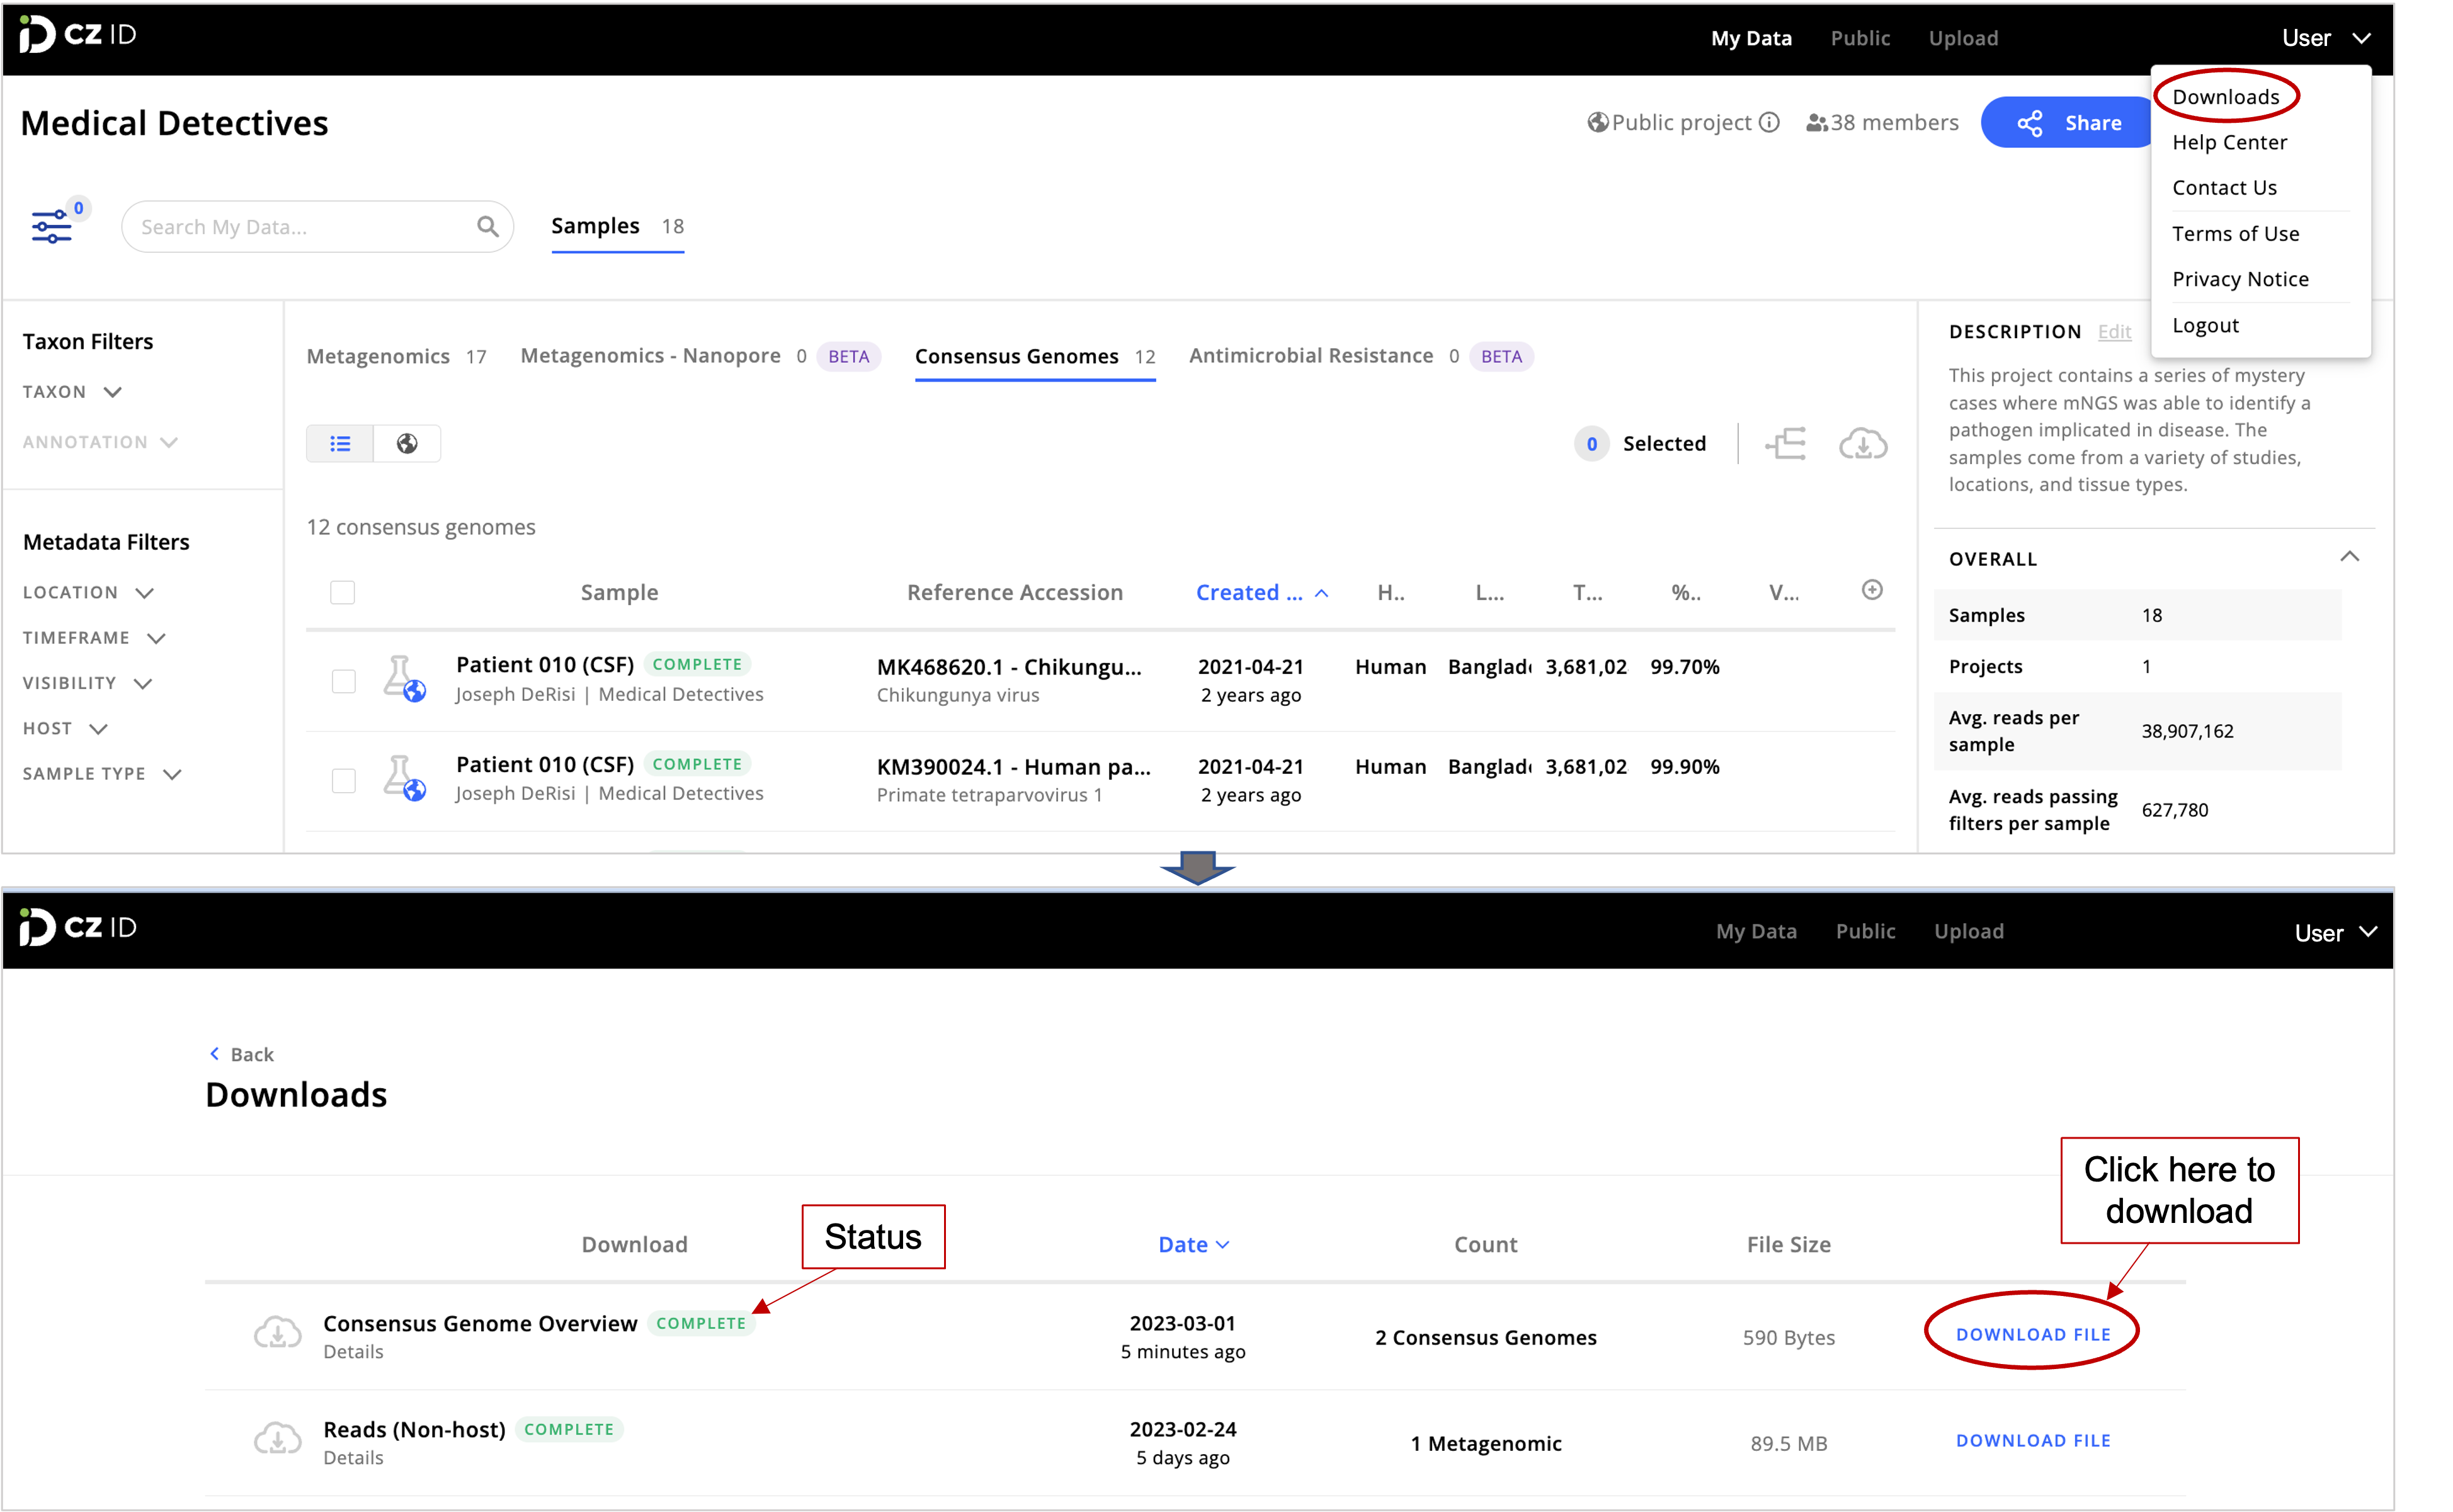
Task: Click the Public project info icon
Action: (x=1769, y=123)
